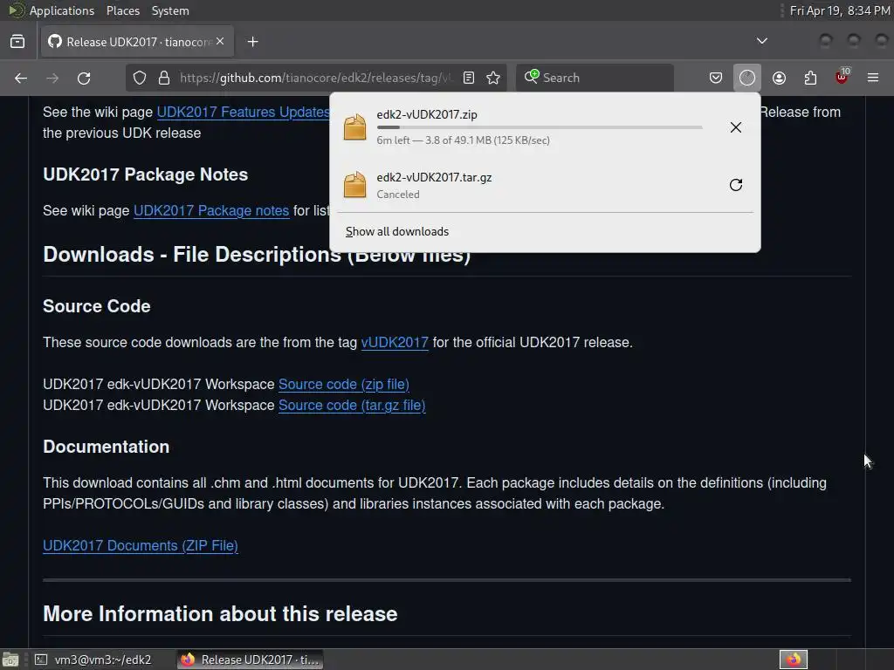Image resolution: width=894 pixels, height=670 pixels.
Task: Cancel the edk2-vUDK2017.zip download
Action: point(735,127)
